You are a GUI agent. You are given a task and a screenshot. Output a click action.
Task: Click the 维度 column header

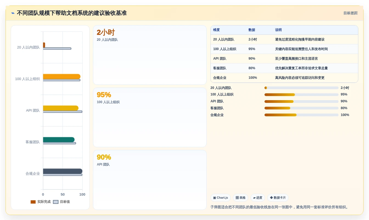[216, 30]
